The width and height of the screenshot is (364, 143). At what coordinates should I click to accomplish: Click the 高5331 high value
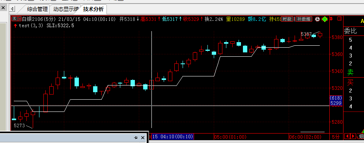150,19
